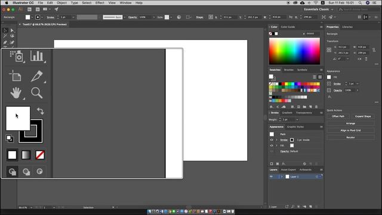Click the Recolor Artwork wheel in control bar
The height and width of the screenshot is (215, 382).
click(x=179, y=17)
